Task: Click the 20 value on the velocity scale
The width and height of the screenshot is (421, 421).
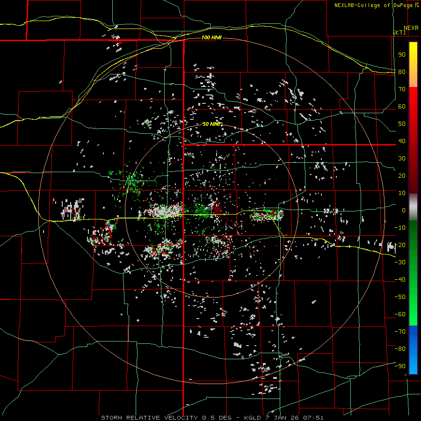Action: click(402, 176)
